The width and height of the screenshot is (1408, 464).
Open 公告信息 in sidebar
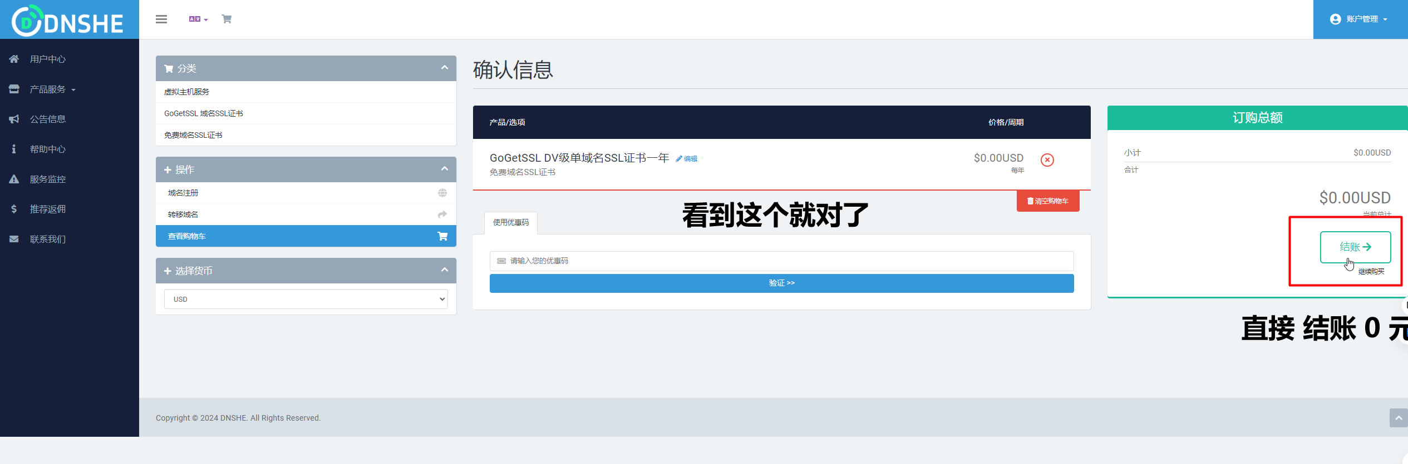click(x=48, y=119)
